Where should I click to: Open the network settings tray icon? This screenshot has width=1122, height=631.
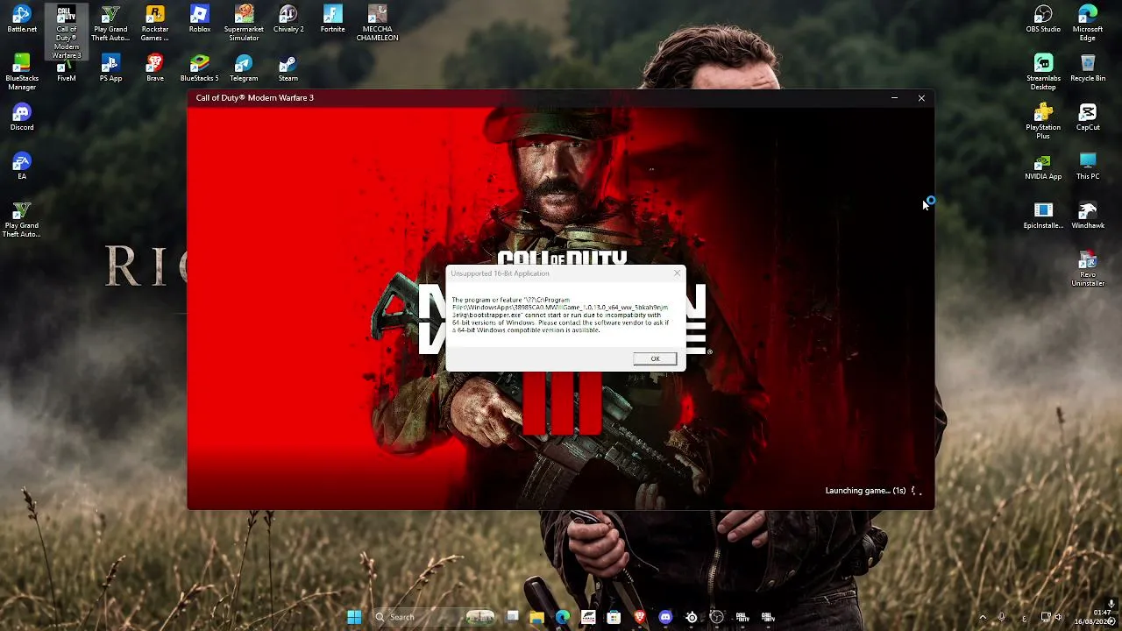1046,617
